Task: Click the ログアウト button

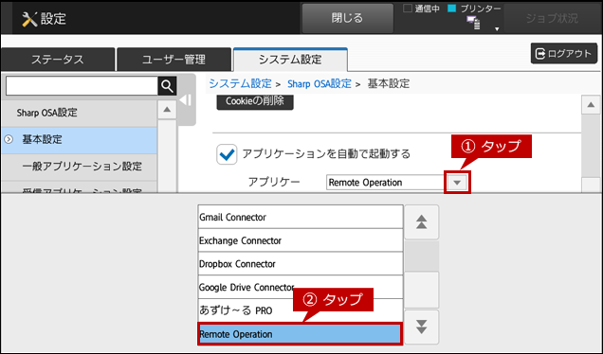Action: [x=564, y=53]
